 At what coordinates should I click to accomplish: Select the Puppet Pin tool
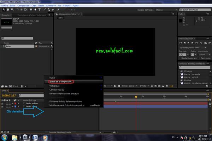tap(58, 10)
